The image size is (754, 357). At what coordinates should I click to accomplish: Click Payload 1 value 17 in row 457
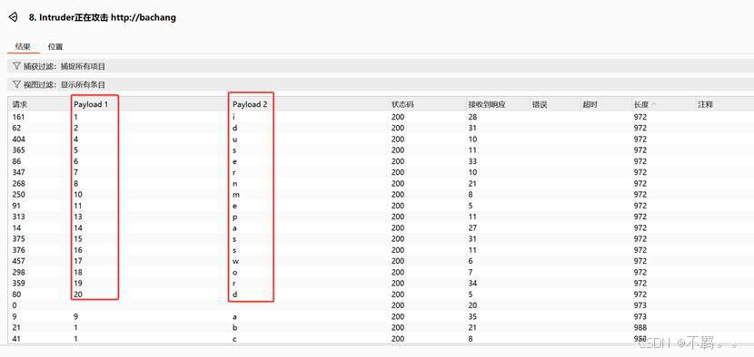point(78,261)
